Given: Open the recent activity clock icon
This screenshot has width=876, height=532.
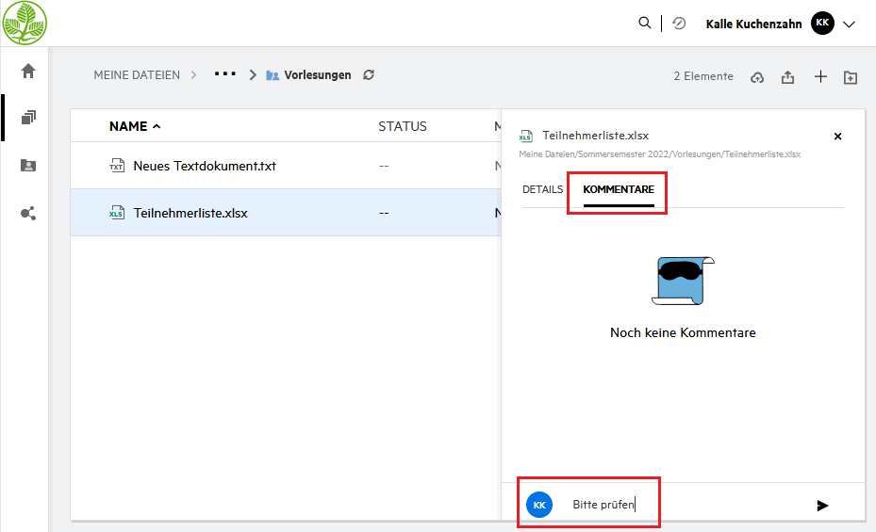Looking at the screenshot, I should 679,24.
